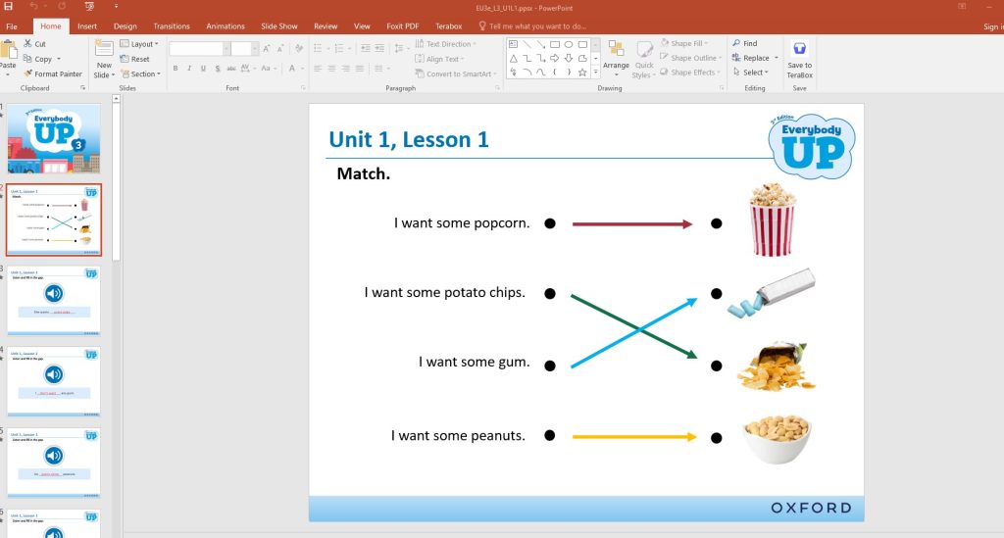Open the Section dropdown
Image resolution: width=1004 pixels, height=538 pixels.
pyautogui.click(x=139, y=74)
